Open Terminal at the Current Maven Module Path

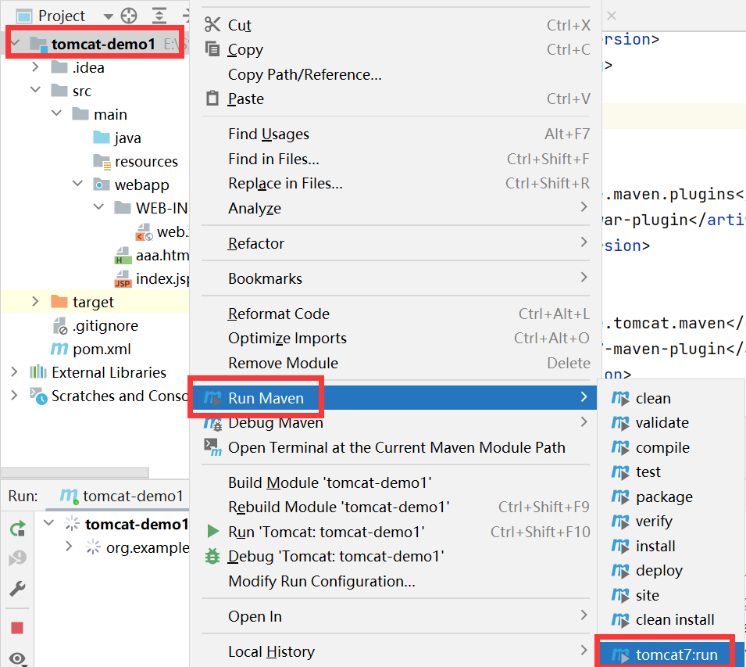[396, 447]
